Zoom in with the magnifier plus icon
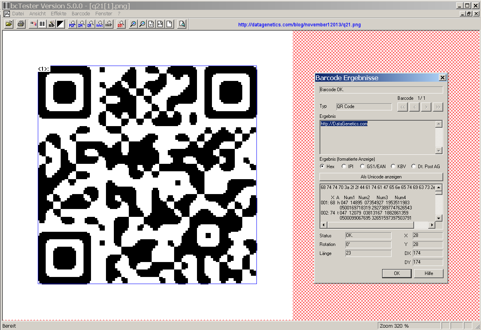The width and height of the screenshot is (481, 330). pos(134,24)
